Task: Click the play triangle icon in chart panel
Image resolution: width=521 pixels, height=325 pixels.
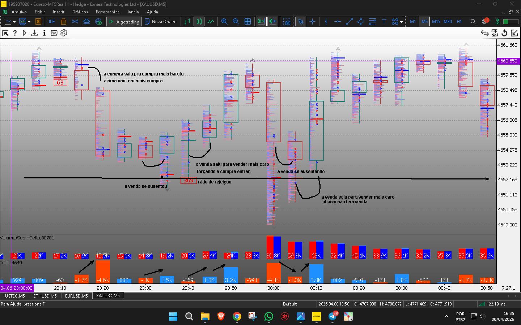Action: [x=25, y=33]
